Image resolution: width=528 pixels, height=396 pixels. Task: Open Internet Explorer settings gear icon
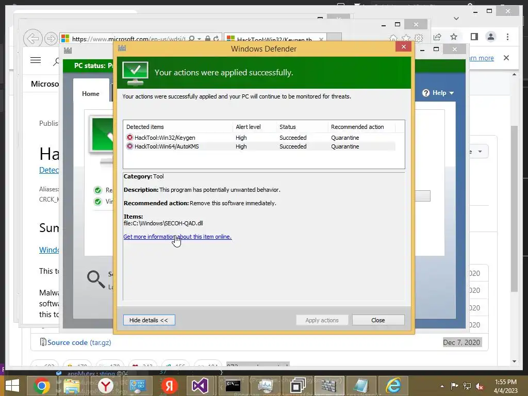click(x=419, y=38)
